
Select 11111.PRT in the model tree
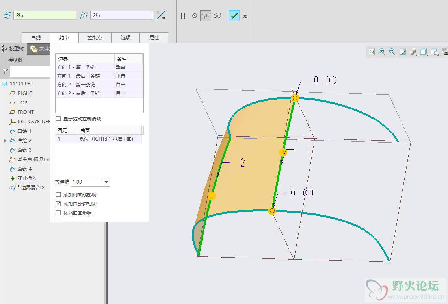click(x=21, y=83)
